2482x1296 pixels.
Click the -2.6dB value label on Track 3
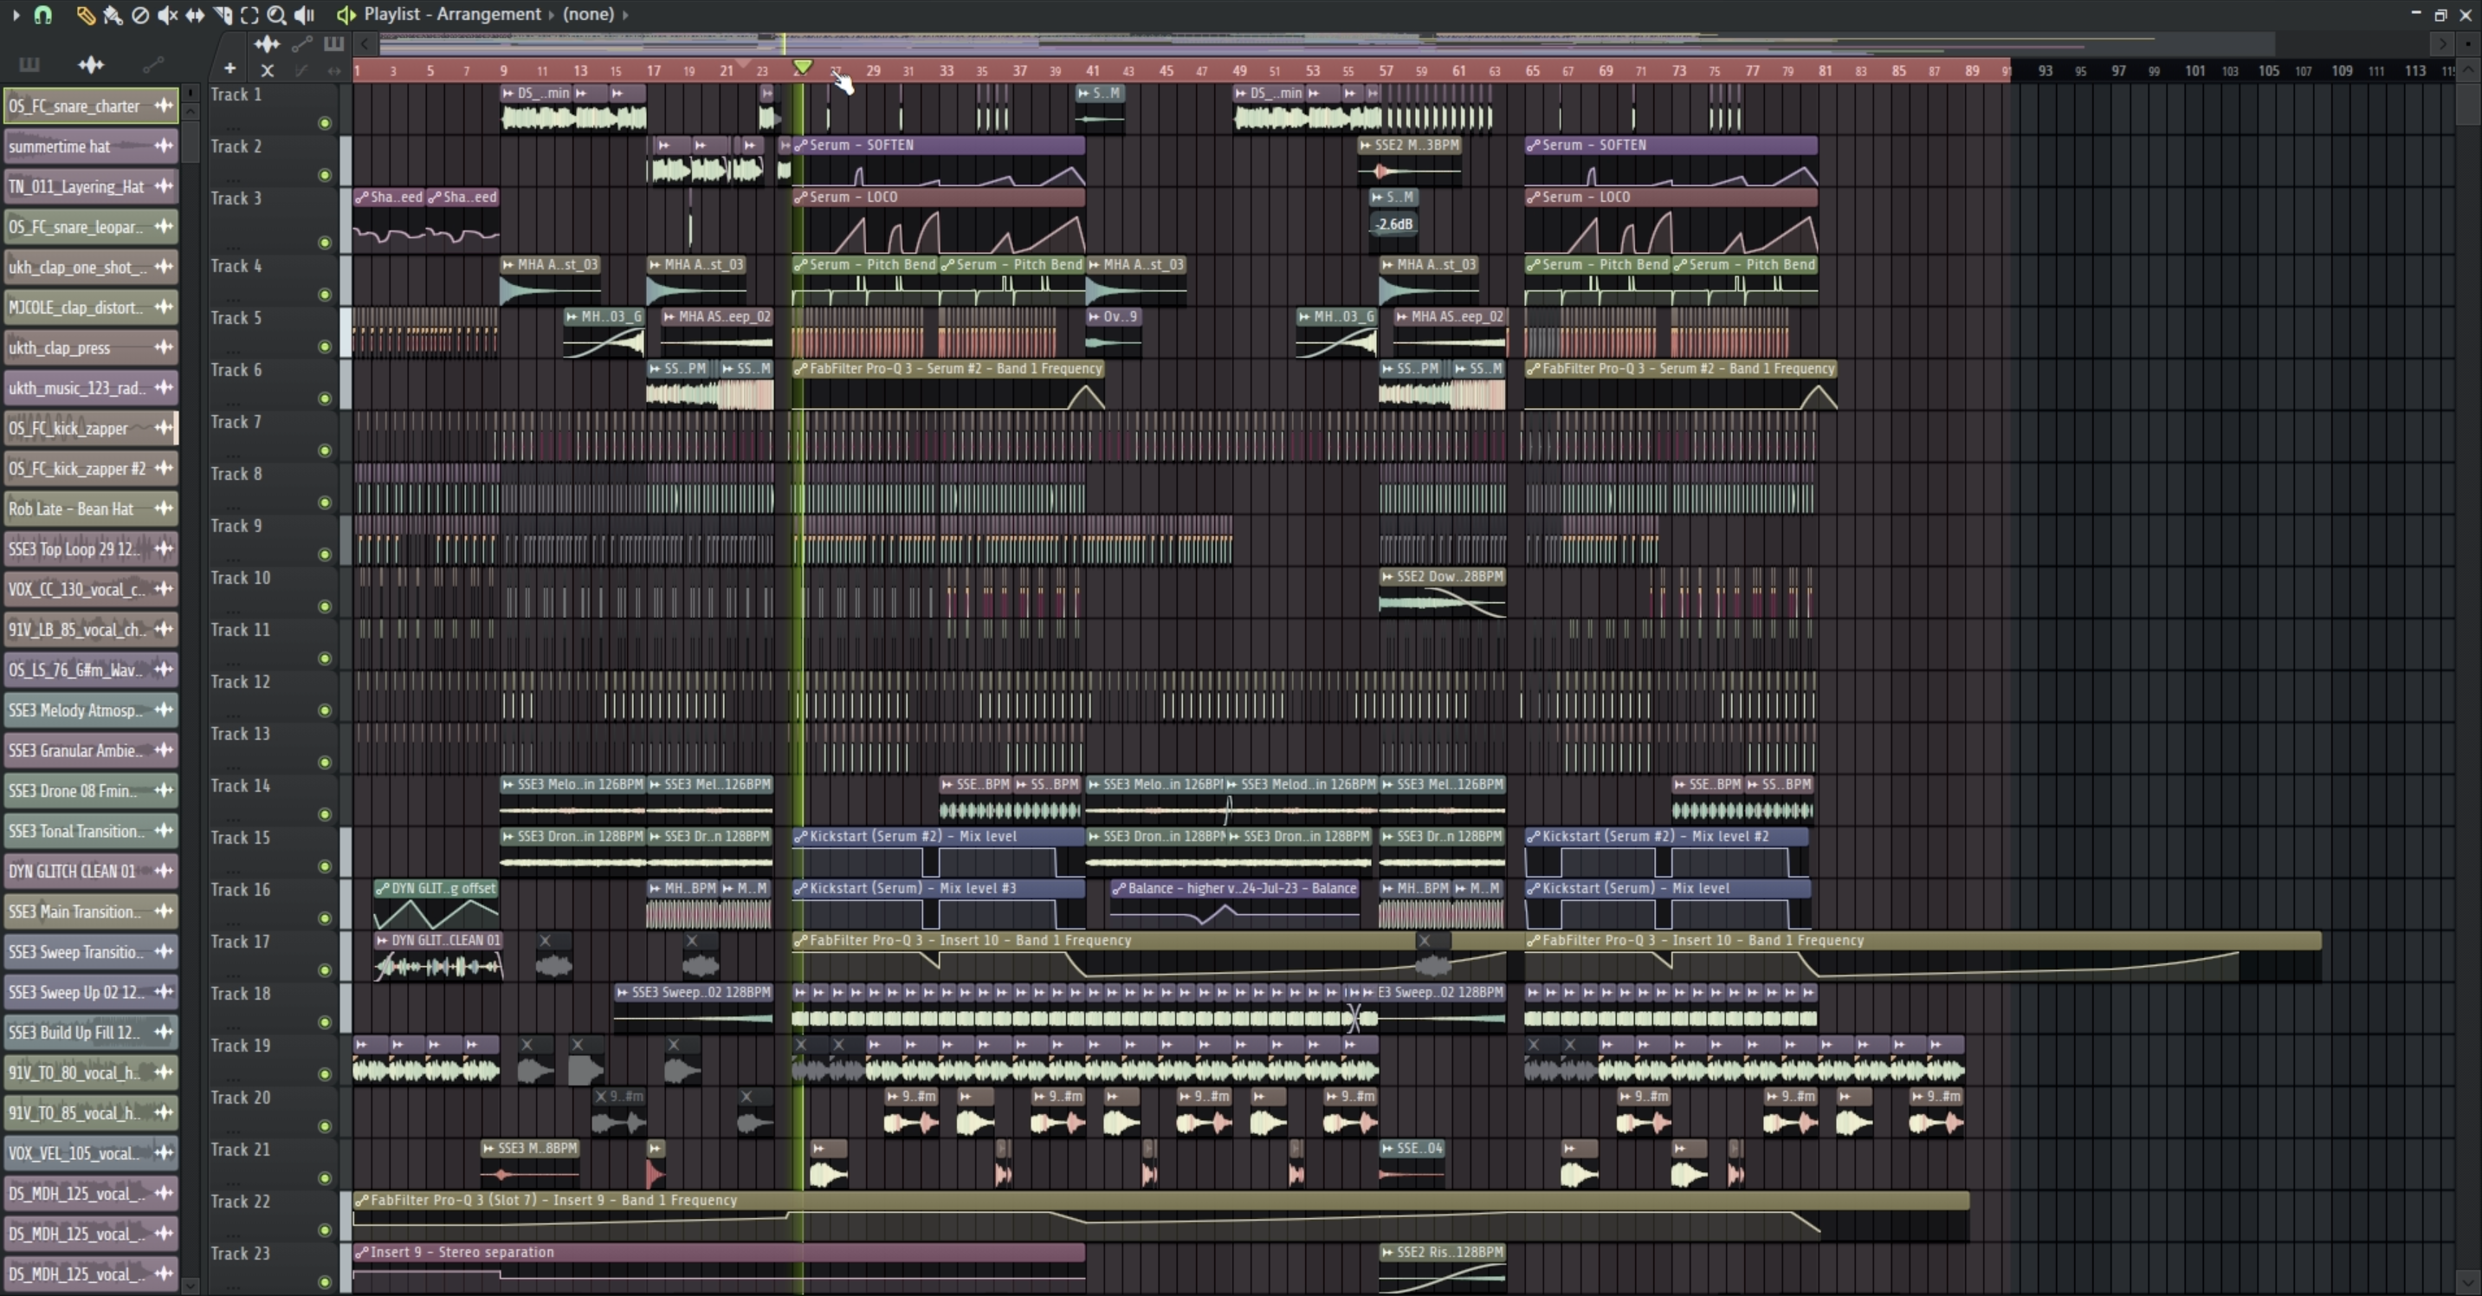[x=1393, y=224]
